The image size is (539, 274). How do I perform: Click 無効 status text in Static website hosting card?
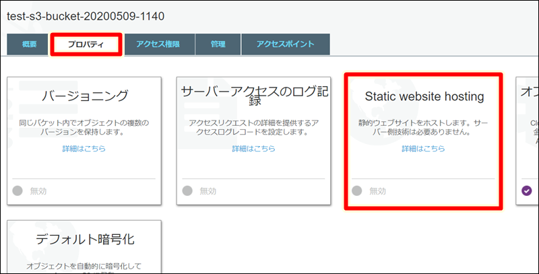[x=377, y=191]
